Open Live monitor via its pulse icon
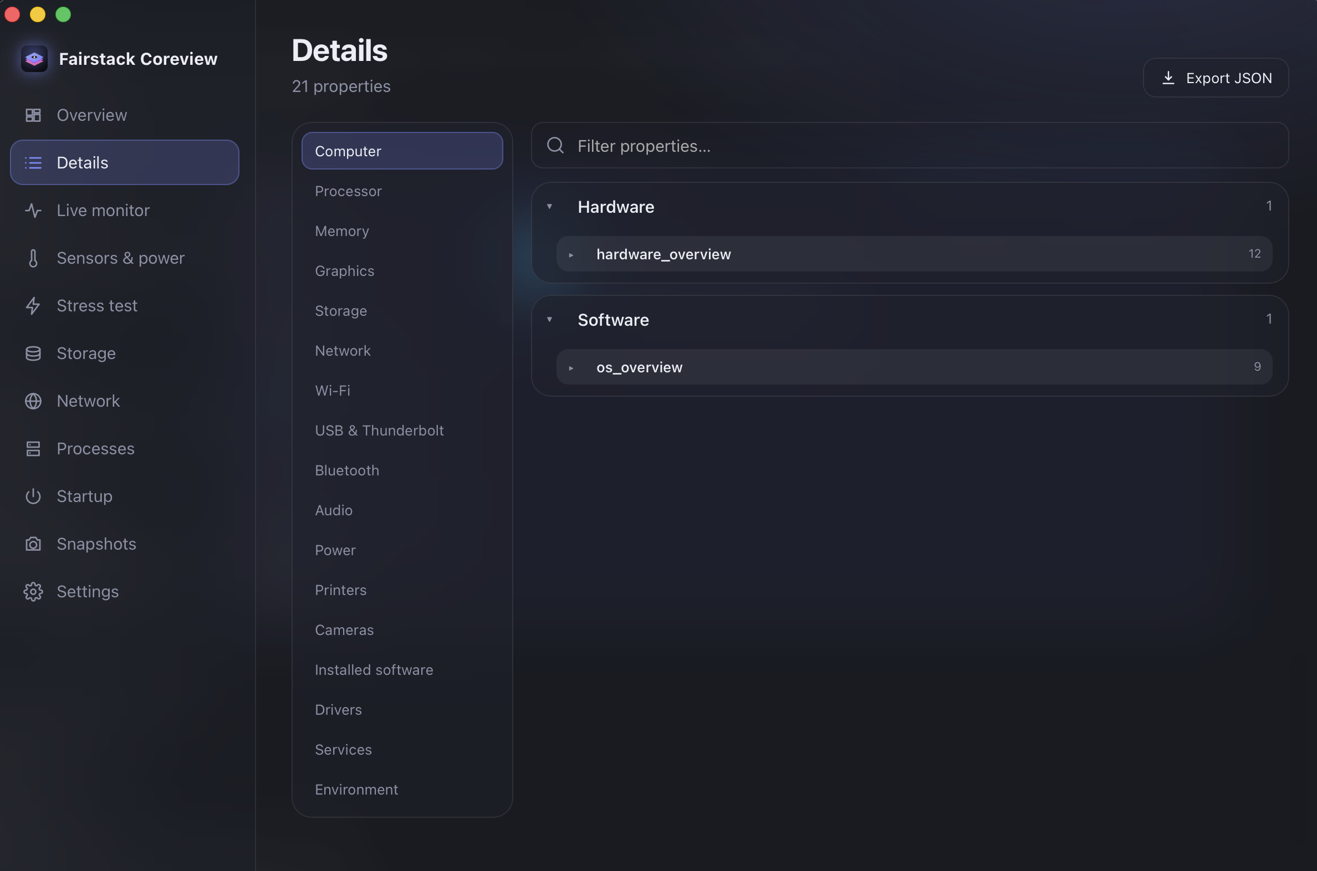This screenshot has height=871, width=1317. [x=33, y=211]
